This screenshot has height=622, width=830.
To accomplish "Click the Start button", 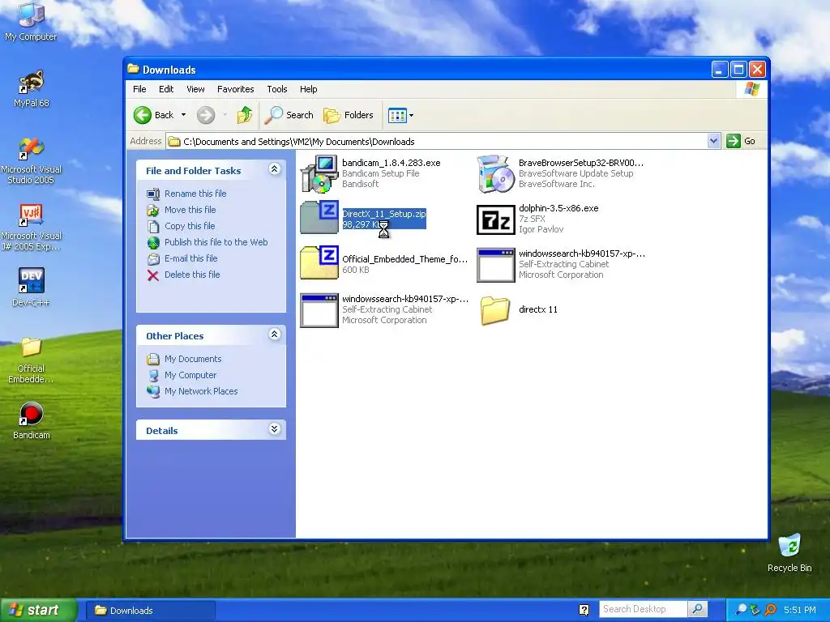I will tap(39, 610).
